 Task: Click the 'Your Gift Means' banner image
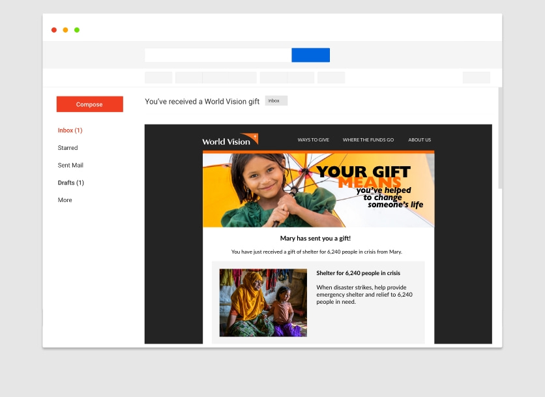click(x=318, y=190)
